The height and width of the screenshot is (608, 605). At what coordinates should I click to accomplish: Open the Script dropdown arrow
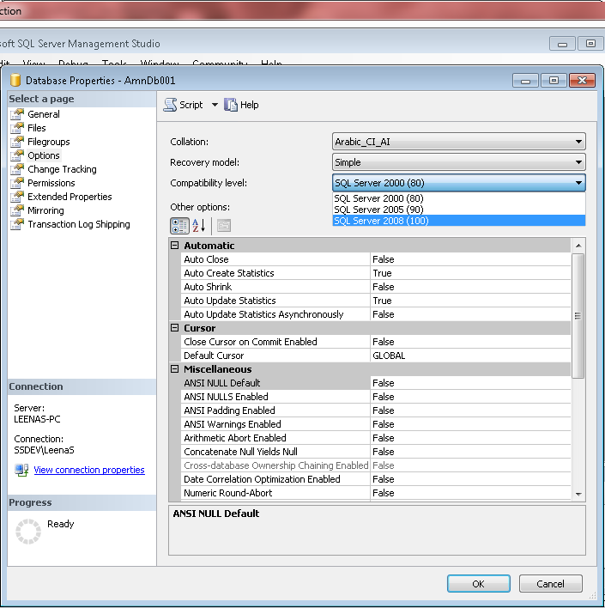(x=215, y=105)
